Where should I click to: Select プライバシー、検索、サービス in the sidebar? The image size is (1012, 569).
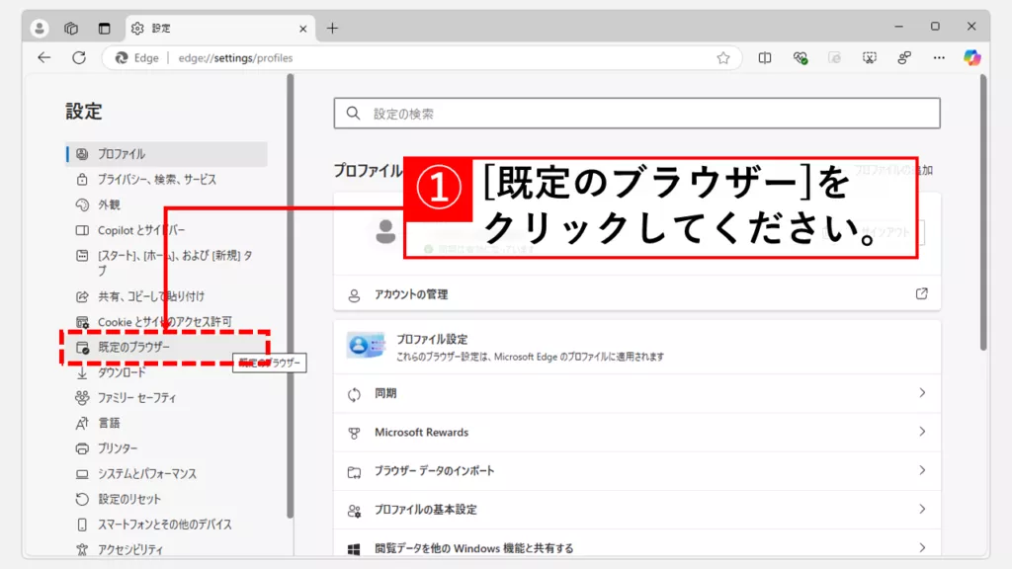click(156, 180)
